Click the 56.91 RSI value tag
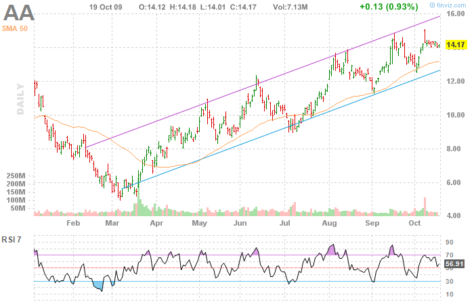This screenshot has width=474, height=306. pyautogui.click(x=456, y=264)
